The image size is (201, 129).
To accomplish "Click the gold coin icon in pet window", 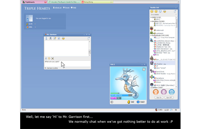I will point(128,102).
